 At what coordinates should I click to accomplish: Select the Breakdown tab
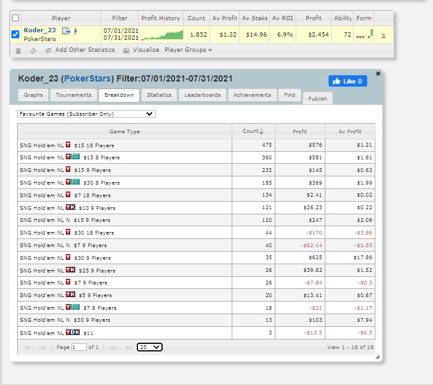tap(119, 95)
